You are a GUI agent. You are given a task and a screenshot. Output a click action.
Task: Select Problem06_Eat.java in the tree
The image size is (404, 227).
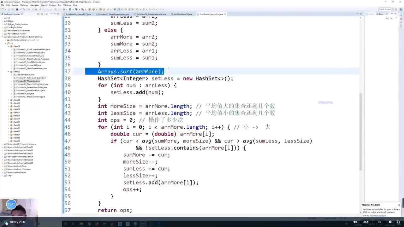25,94
